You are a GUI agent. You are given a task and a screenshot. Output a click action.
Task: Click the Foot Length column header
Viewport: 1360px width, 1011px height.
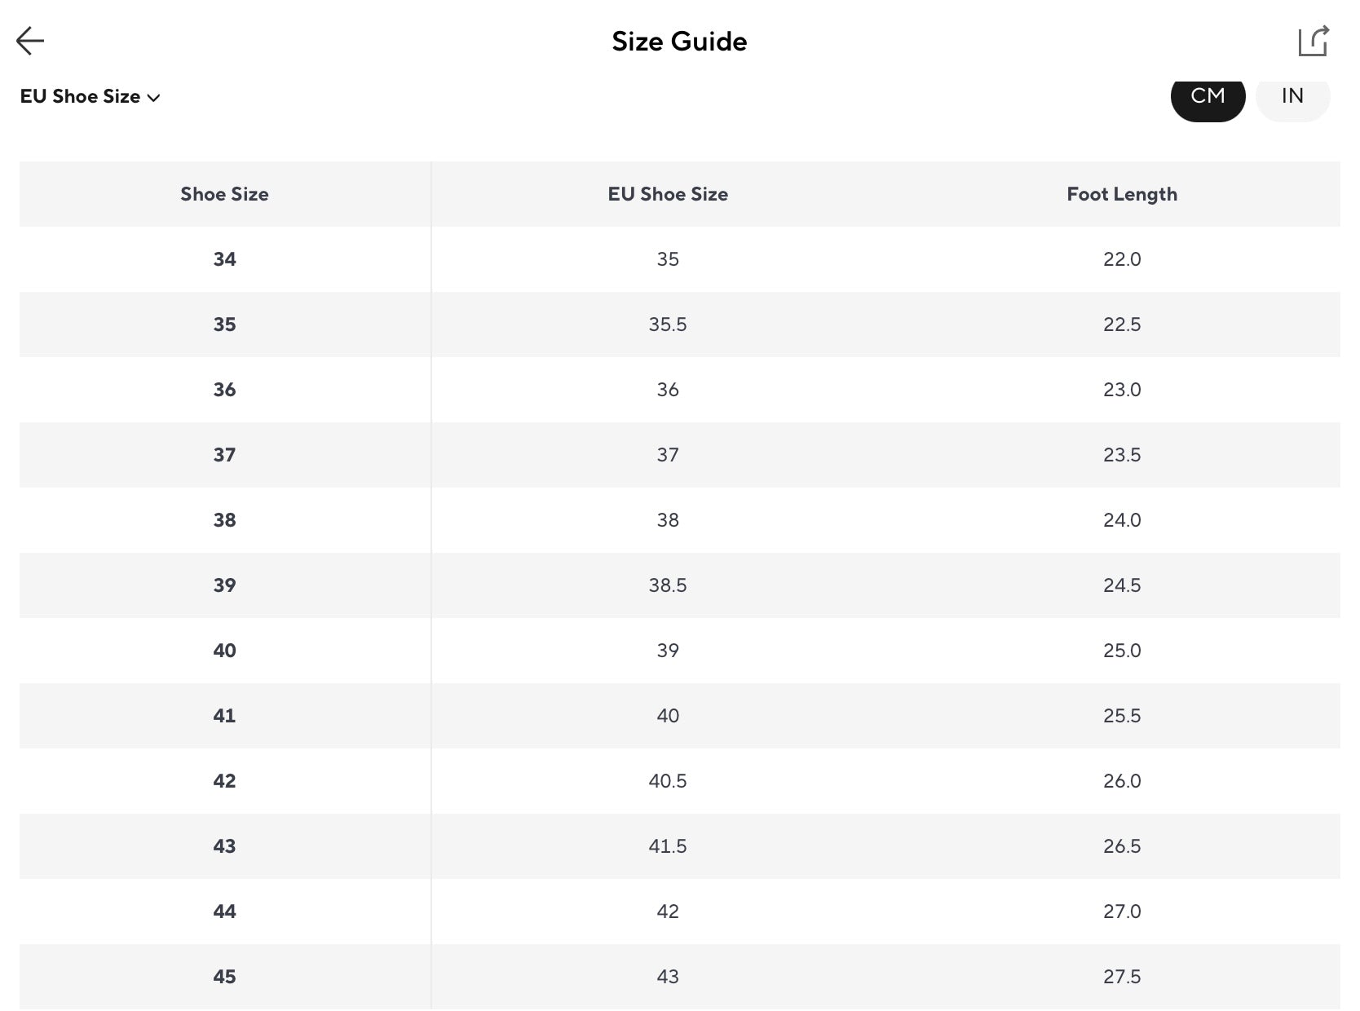1122,194
